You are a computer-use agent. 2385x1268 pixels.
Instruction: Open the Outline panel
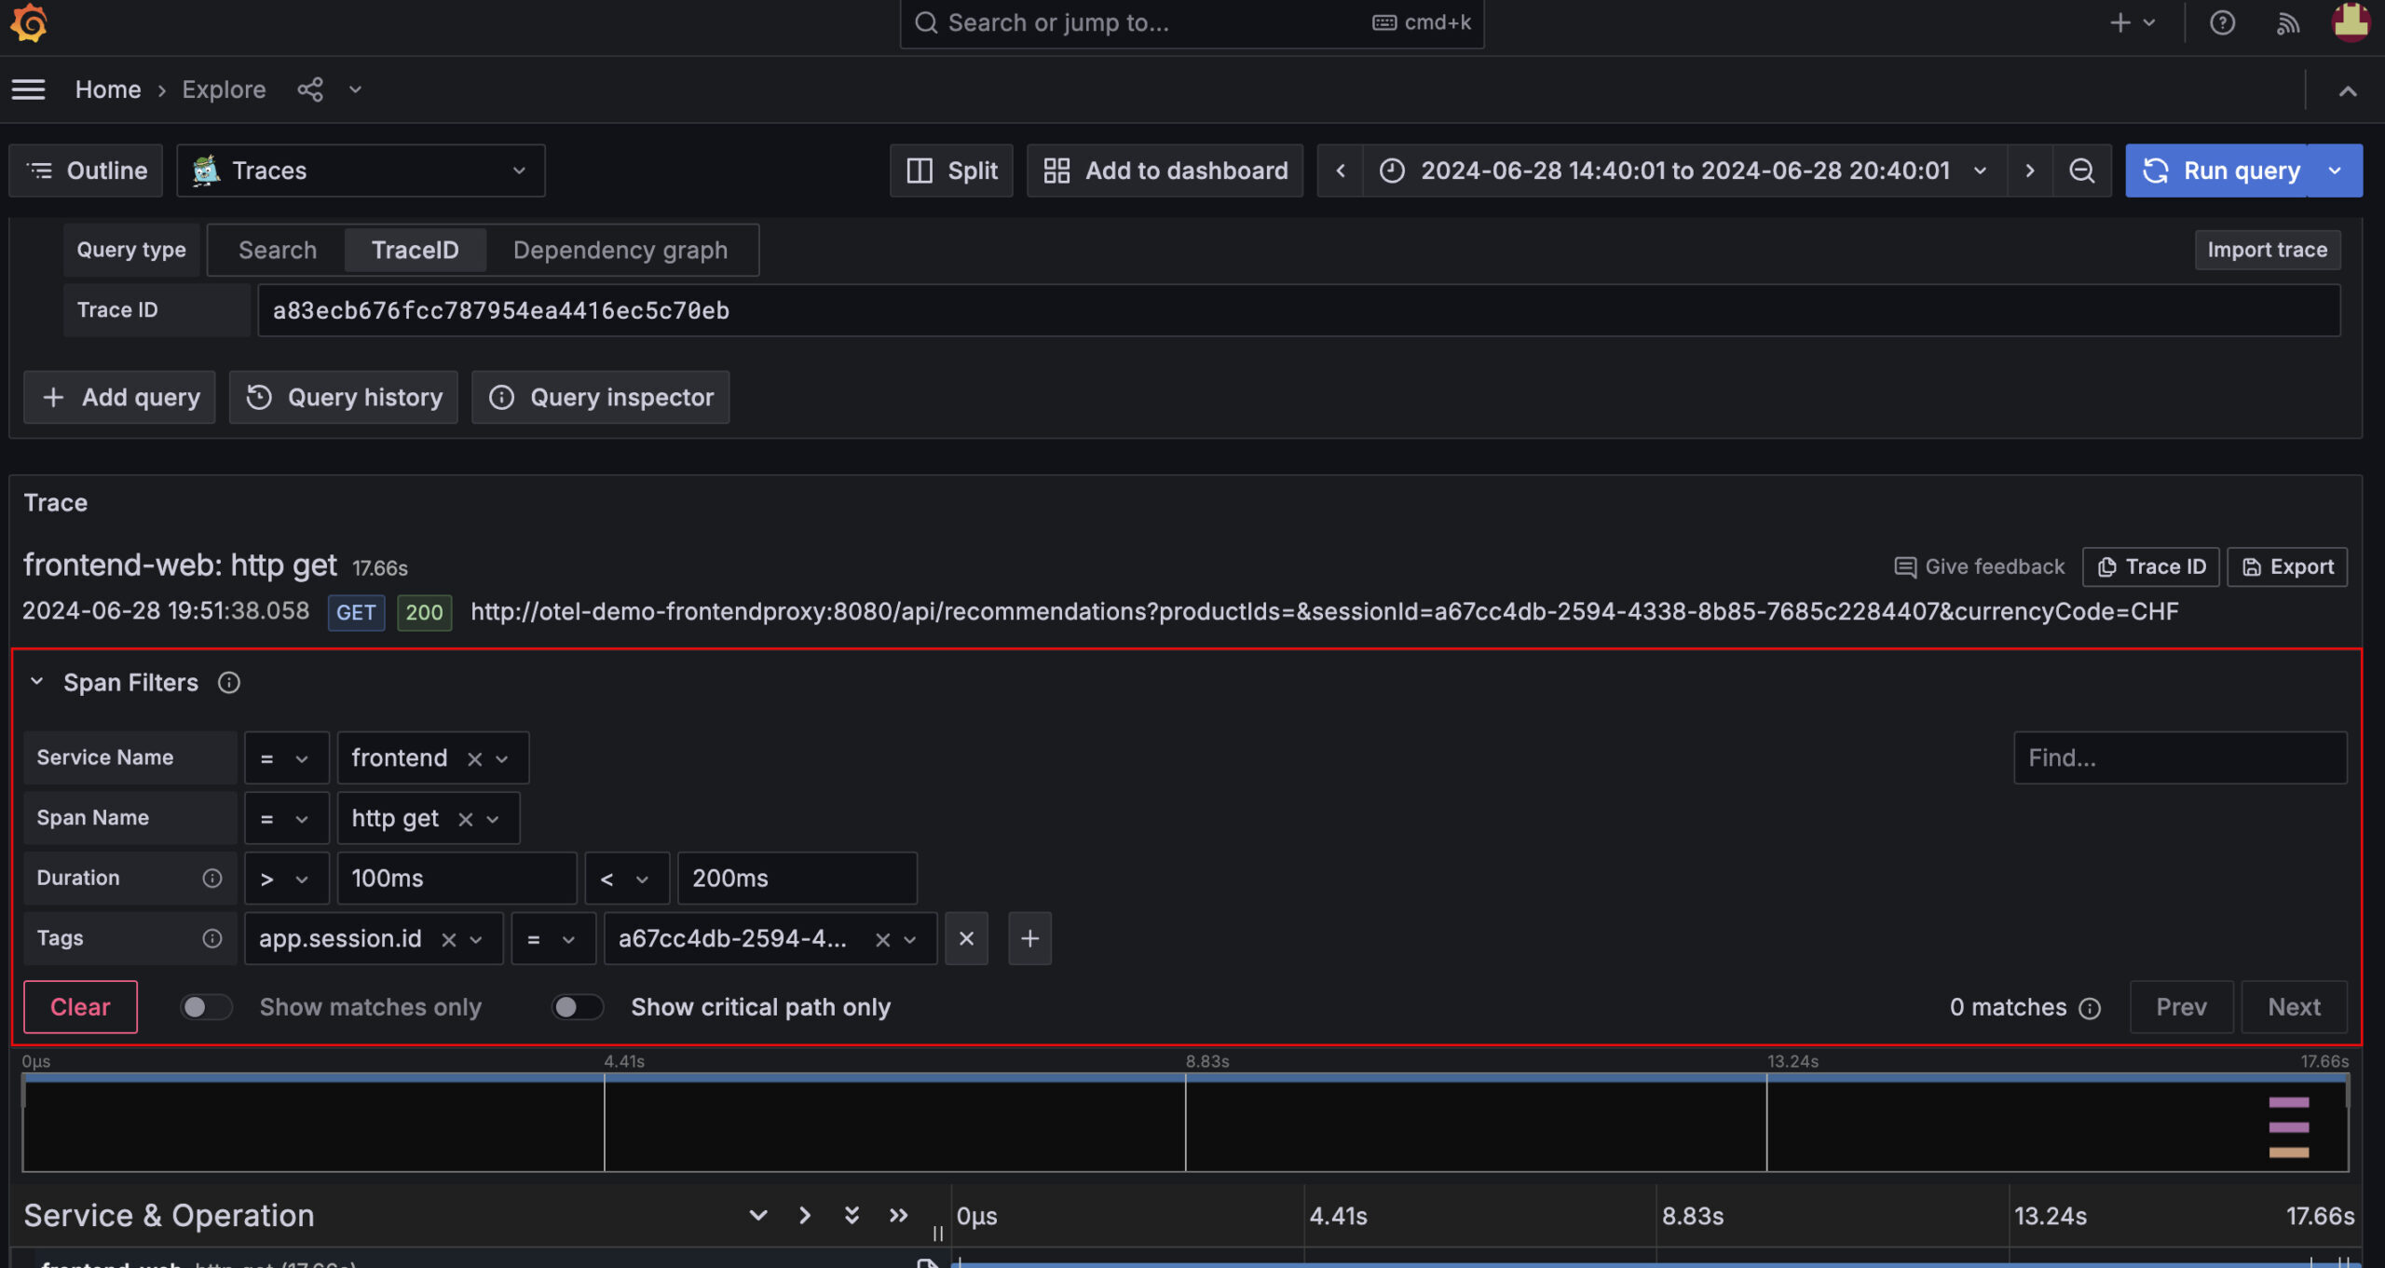pyautogui.click(x=86, y=170)
